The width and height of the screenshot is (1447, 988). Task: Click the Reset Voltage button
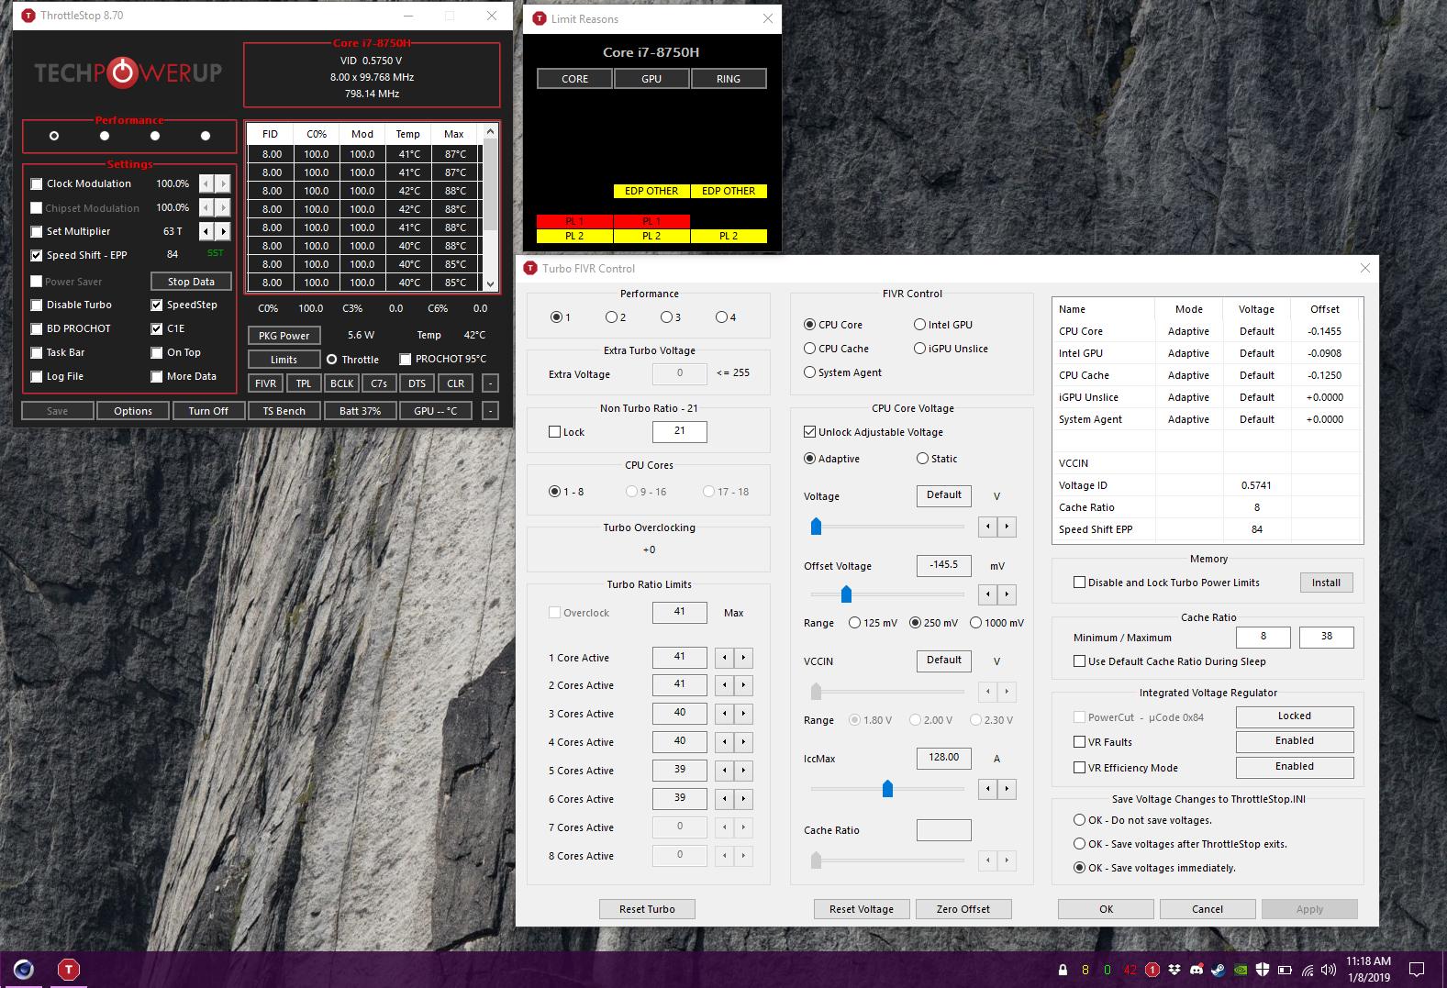pos(862,909)
